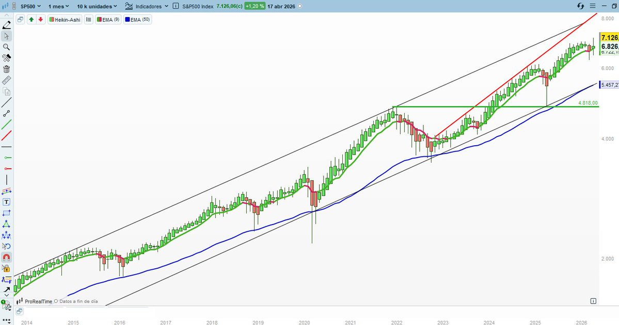The image size is (619, 325).
Task: Toggle the chain link group icon
Action: pyautogui.click(x=14, y=6)
